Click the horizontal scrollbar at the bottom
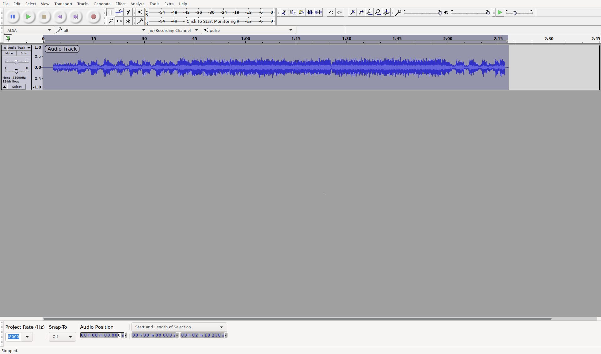This screenshot has height=354, width=601. tap(297, 319)
